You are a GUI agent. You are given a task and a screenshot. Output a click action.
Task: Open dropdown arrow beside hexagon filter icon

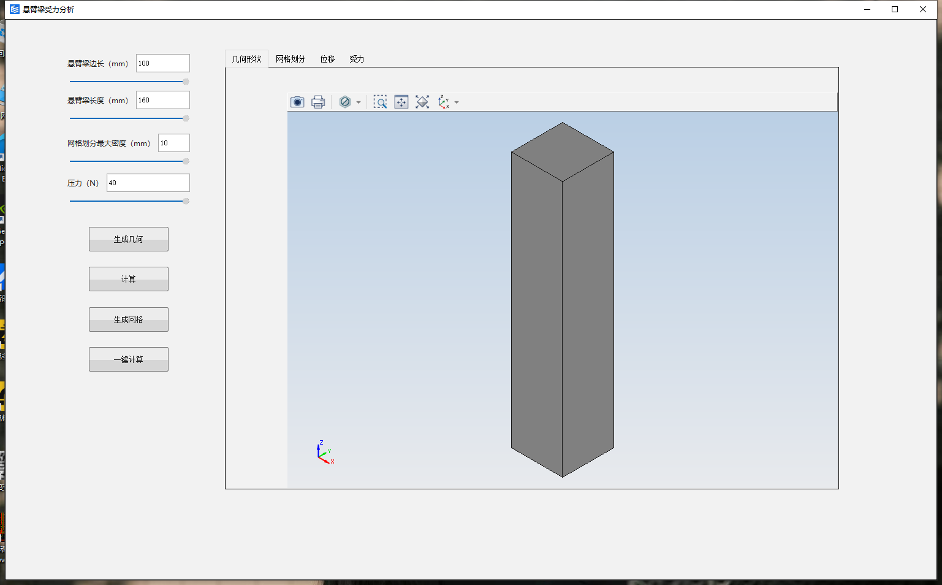pyautogui.click(x=359, y=102)
